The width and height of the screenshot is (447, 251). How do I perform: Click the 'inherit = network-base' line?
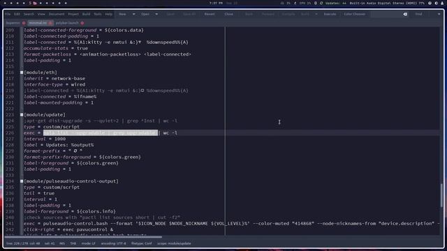tap(54, 79)
